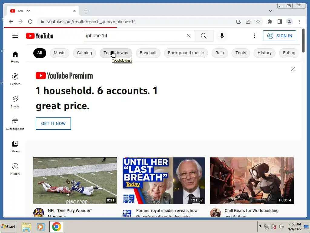Screen dimensions: 310x233
Task: Select the Touchdowns filter chip
Action: tap(116, 53)
